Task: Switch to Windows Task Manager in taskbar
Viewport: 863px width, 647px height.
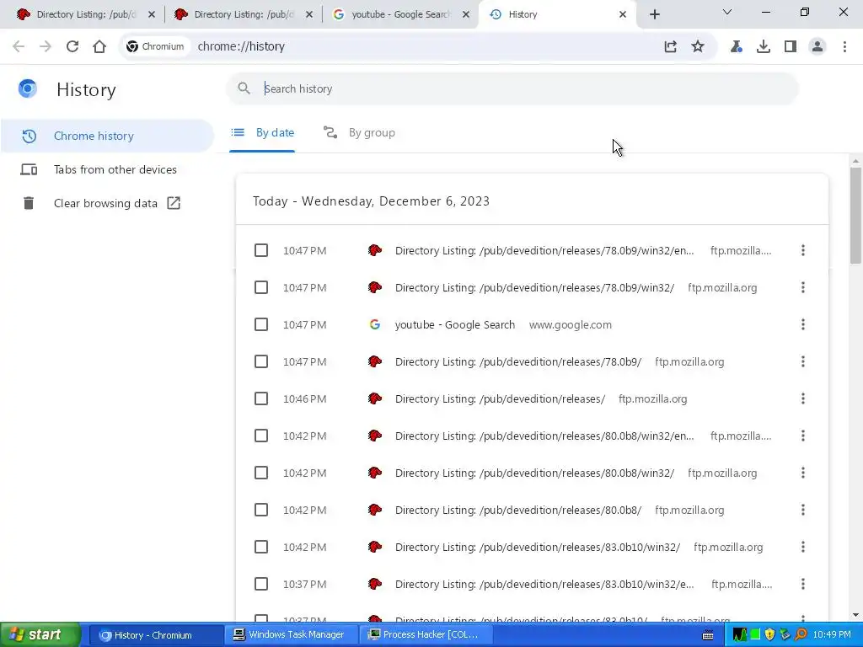Action: click(x=290, y=635)
